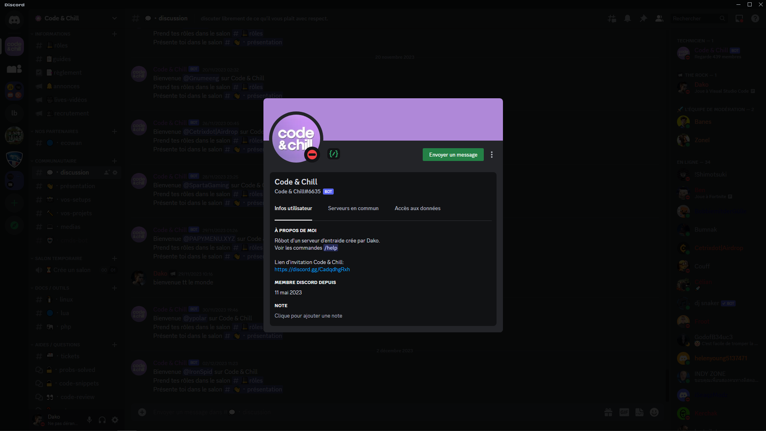The image size is (766, 431).
Task: Deafen audio with the headphone icon
Action: click(x=102, y=420)
